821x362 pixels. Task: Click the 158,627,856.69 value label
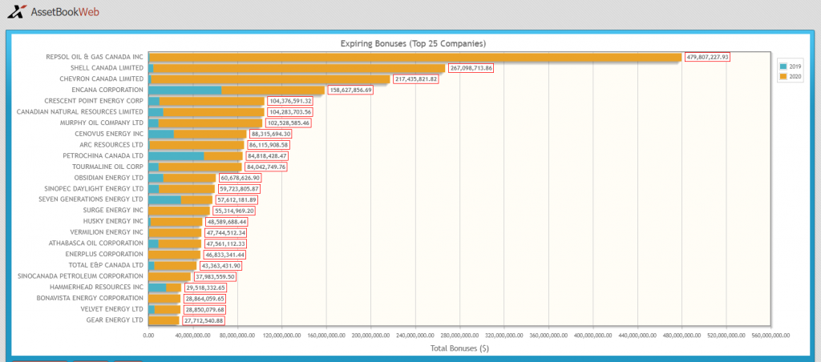(x=351, y=90)
